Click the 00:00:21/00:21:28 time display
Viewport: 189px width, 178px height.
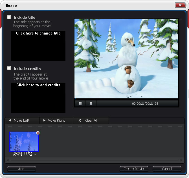[x=145, y=104]
